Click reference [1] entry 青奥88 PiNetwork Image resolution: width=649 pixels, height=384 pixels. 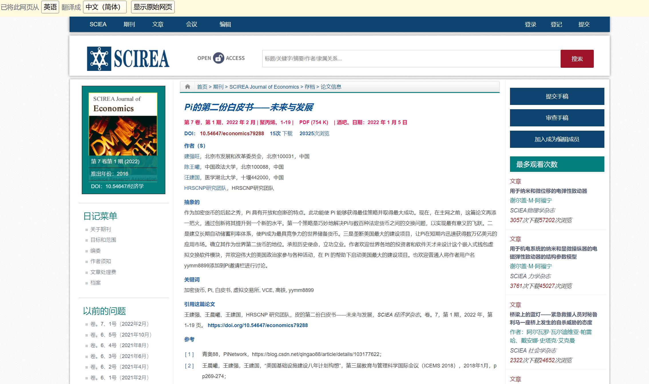tap(292, 354)
